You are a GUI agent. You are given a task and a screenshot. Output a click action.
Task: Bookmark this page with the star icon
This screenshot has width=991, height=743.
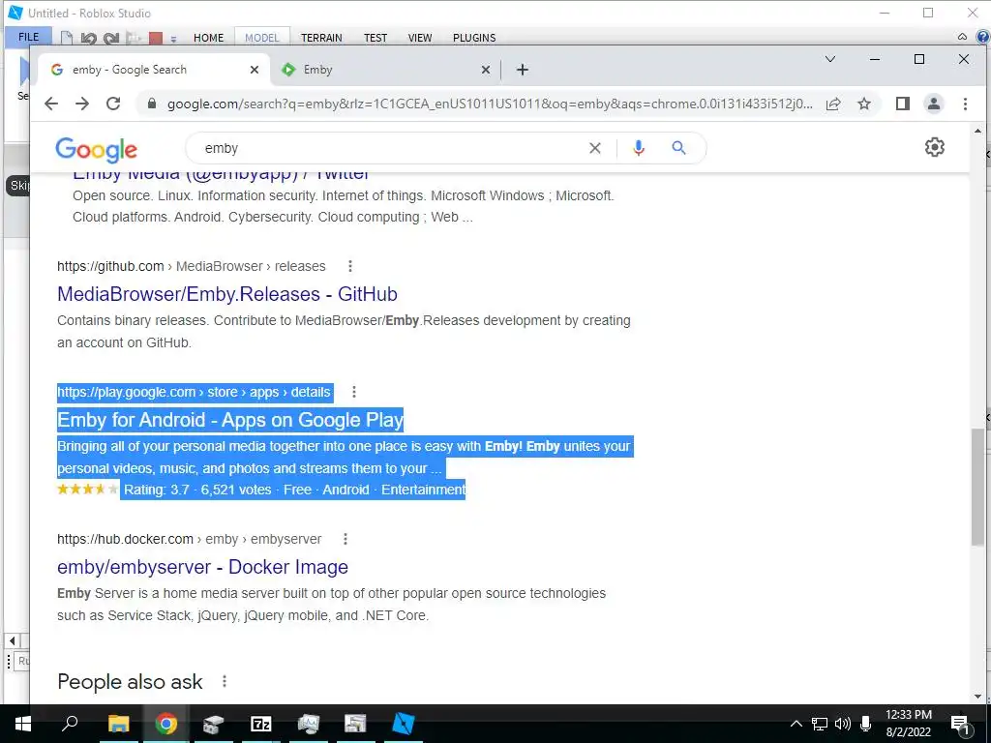(864, 104)
